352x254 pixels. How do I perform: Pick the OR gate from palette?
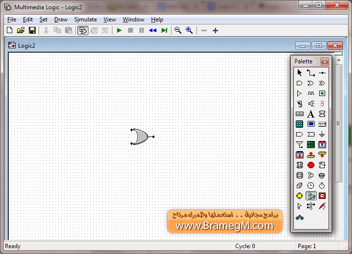(x=311, y=83)
